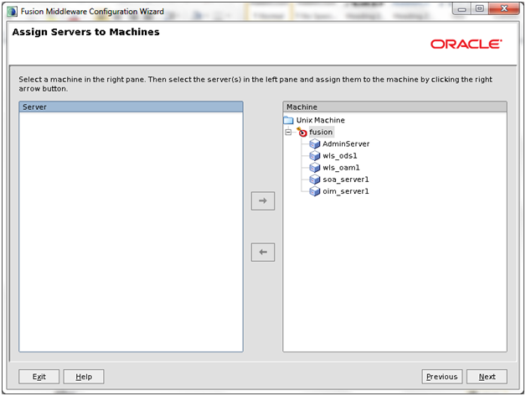The width and height of the screenshot is (526, 396).
Task: Select the fusion machine label
Action: click(321, 132)
